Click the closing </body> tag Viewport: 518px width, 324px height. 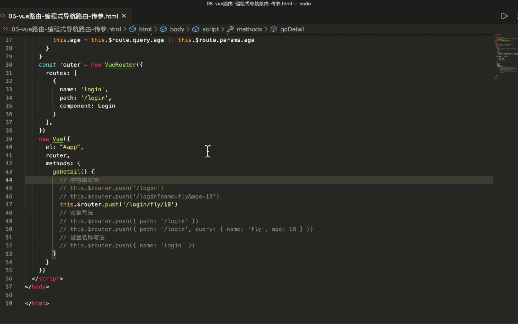(x=37, y=287)
